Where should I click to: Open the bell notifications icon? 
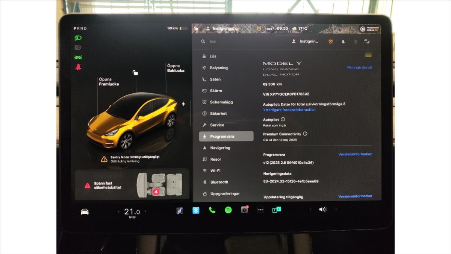click(x=343, y=42)
